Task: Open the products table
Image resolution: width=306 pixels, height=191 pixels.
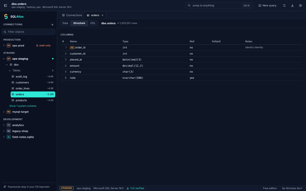Action: click(x=33, y=100)
